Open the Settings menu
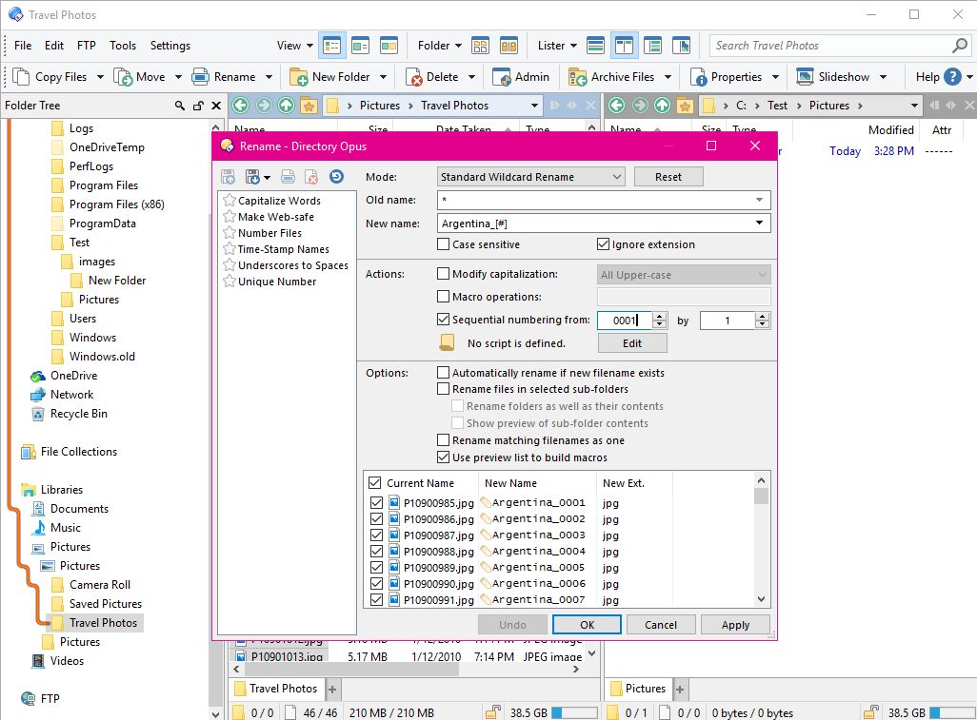This screenshot has height=720, width=977. click(x=169, y=45)
